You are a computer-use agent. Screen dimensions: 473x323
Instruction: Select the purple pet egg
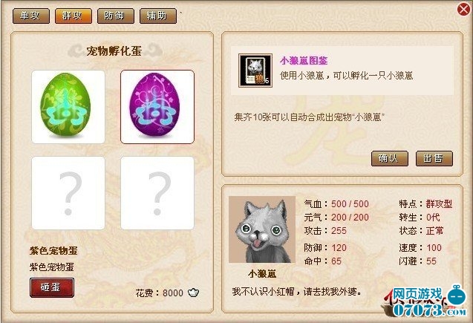(157, 107)
